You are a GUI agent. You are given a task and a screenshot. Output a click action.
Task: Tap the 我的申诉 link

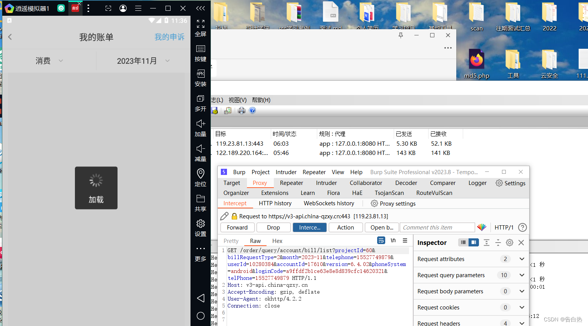[169, 37]
